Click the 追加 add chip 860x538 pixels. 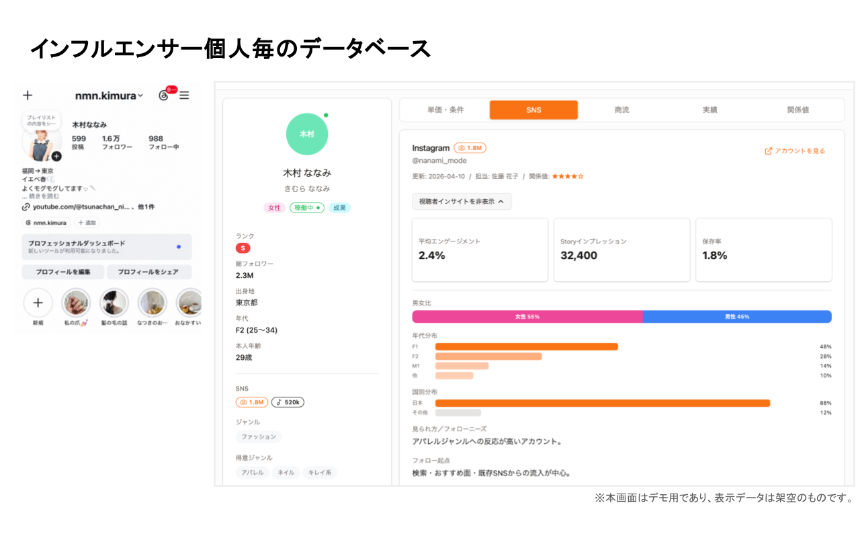click(x=87, y=223)
